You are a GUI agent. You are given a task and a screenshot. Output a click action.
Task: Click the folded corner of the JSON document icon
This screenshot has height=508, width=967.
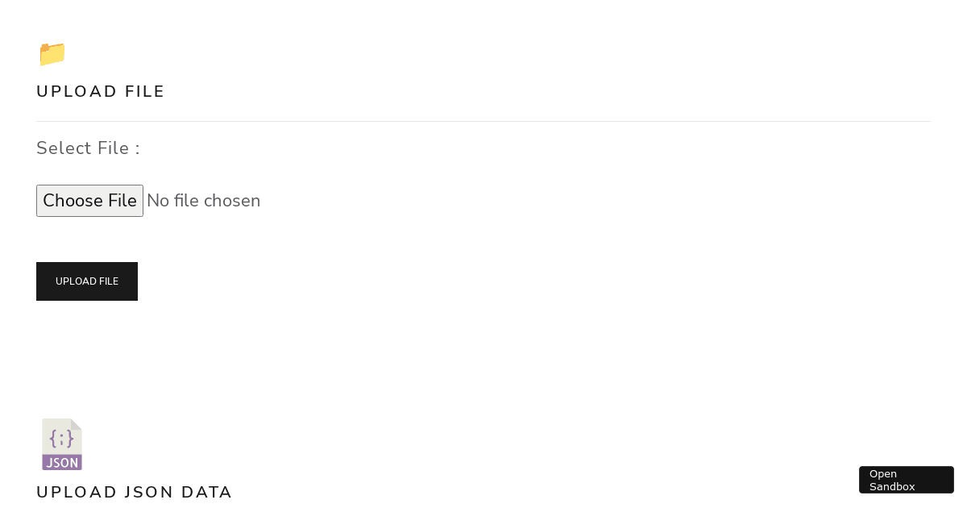pos(77,423)
